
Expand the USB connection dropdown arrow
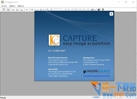[x=95, y=10]
